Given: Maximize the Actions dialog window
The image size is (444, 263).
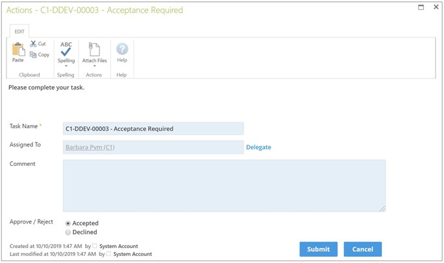Looking at the screenshot, I should pyautogui.click(x=421, y=7).
